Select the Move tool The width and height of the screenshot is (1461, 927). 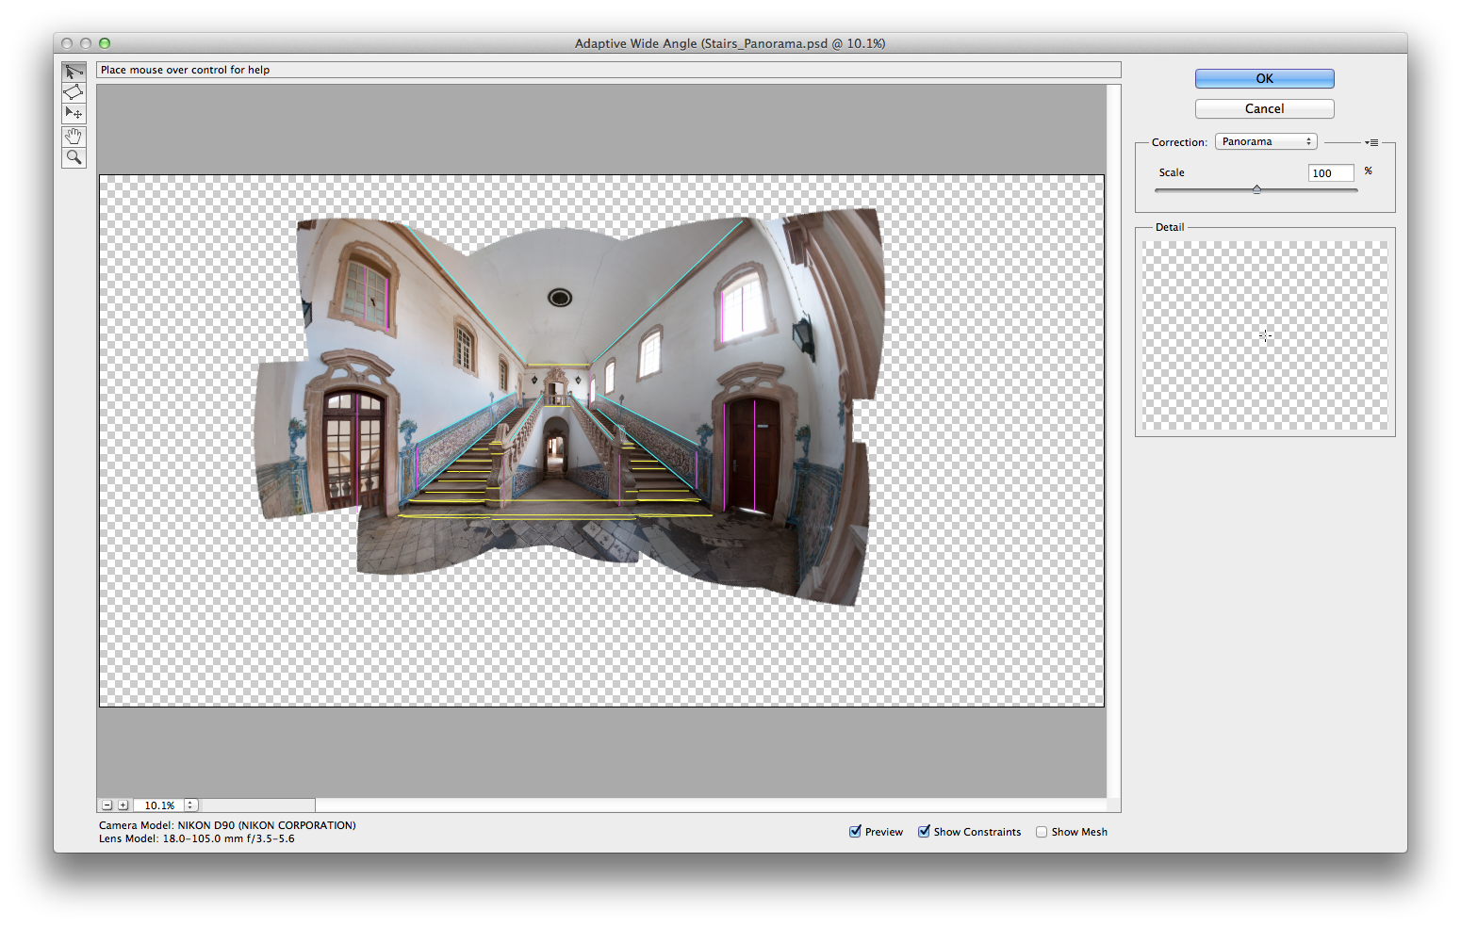(74, 113)
